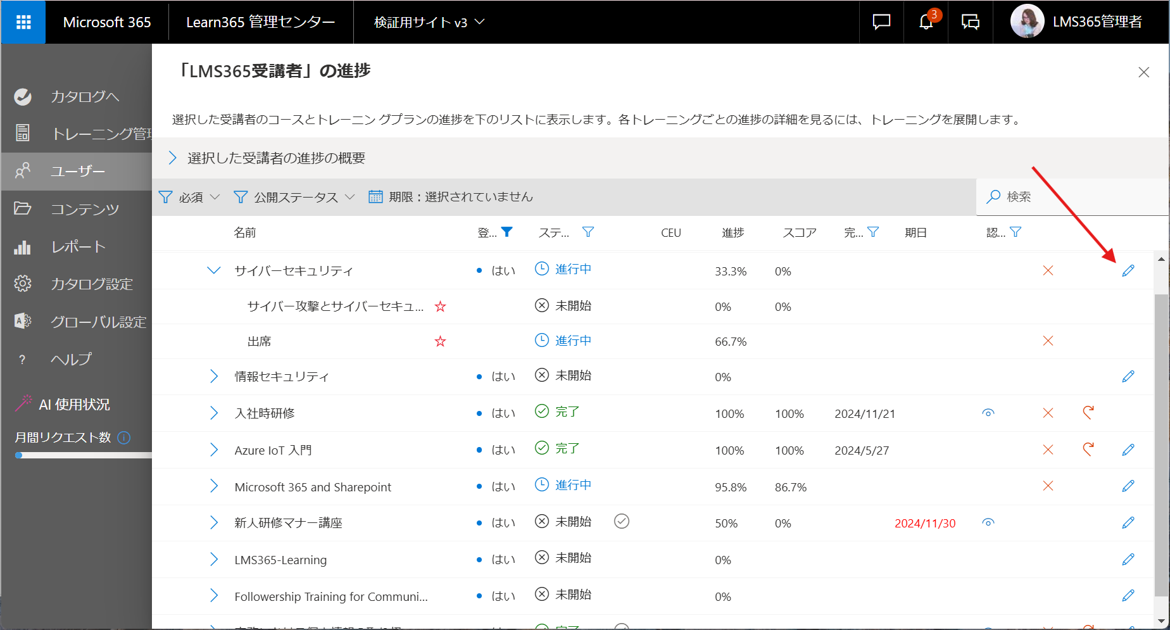
Task: Edit Followership Training progress pencil icon
Action: [1128, 596]
